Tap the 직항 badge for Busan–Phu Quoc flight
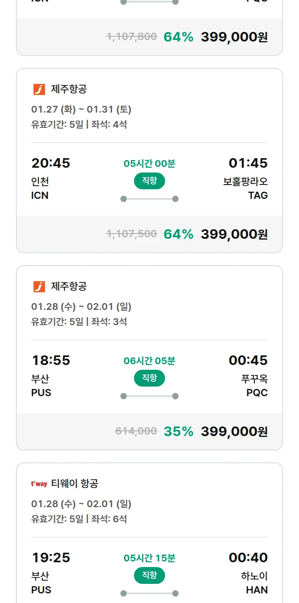Viewport: 299px width, 603px height. [x=149, y=378]
